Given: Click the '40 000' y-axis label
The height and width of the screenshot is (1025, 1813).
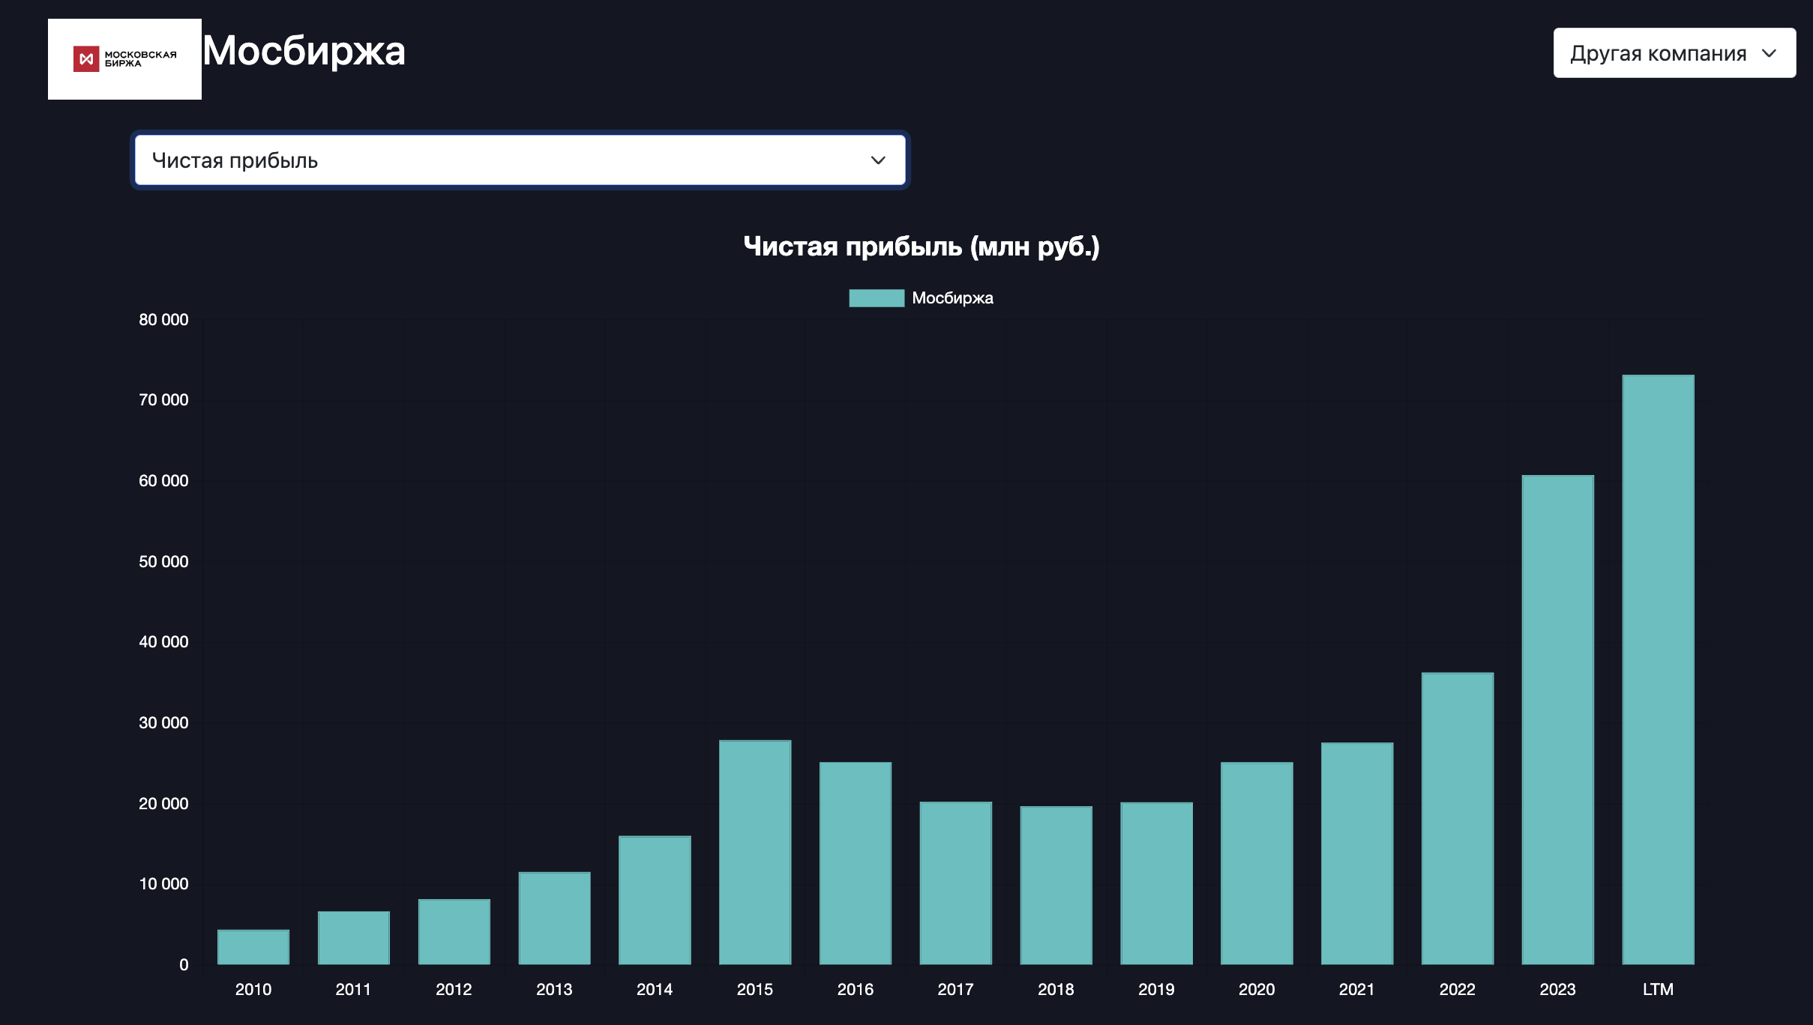Looking at the screenshot, I should 163,642.
